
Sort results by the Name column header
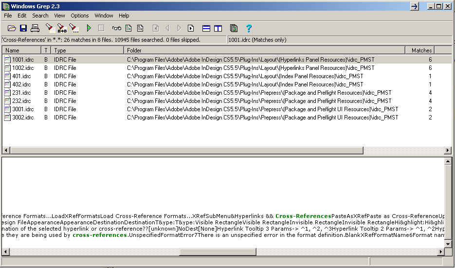(22, 50)
